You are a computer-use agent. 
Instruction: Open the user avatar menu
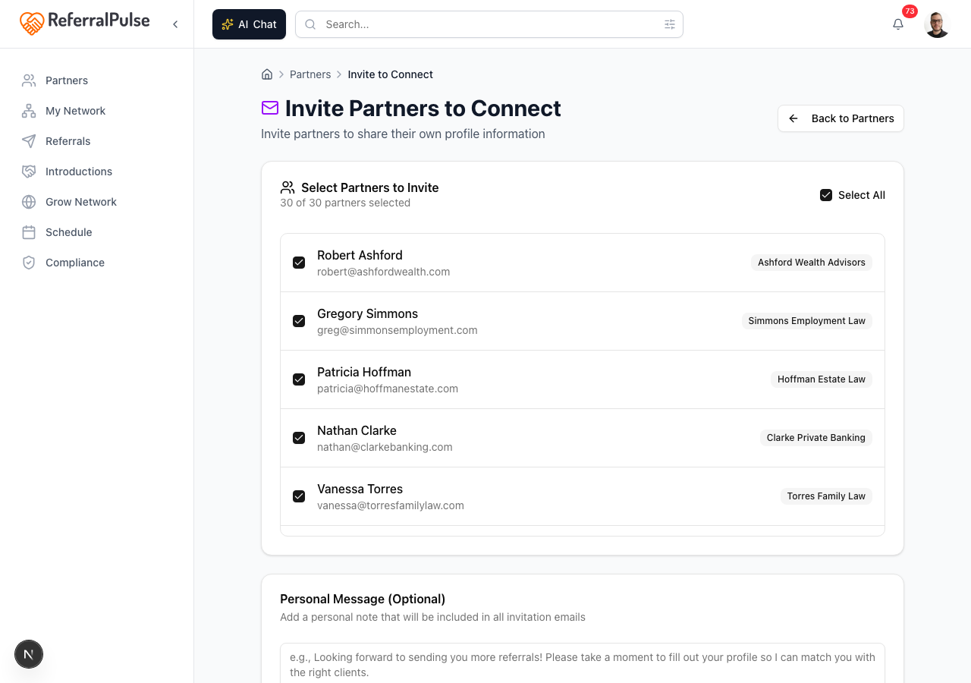coord(938,24)
